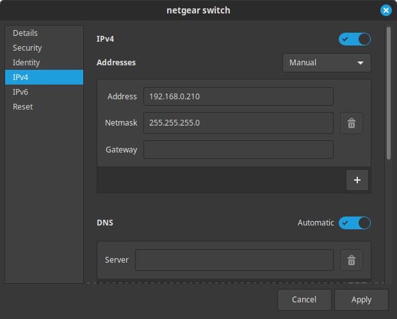Select the IPv4 sidebar item
This screenshot has width=397, height=319.
[44, 78]
